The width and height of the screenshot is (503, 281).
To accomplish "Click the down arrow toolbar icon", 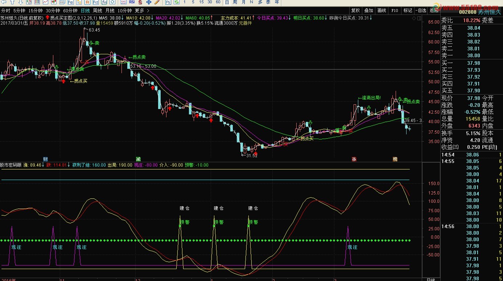I will [20, 2].
